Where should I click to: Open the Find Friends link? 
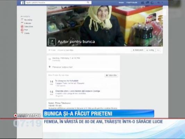click(132, 2)
